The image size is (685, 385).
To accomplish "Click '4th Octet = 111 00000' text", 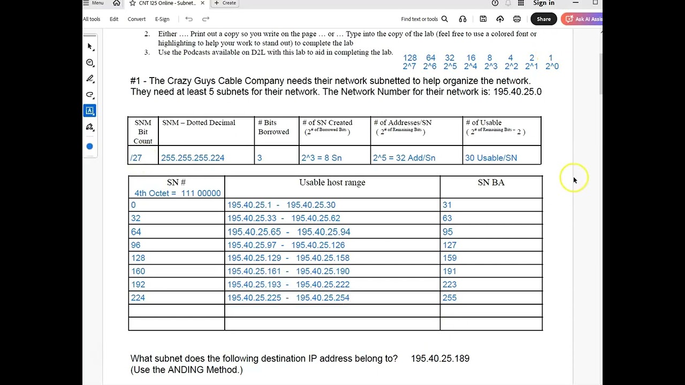I will point(177,193).
